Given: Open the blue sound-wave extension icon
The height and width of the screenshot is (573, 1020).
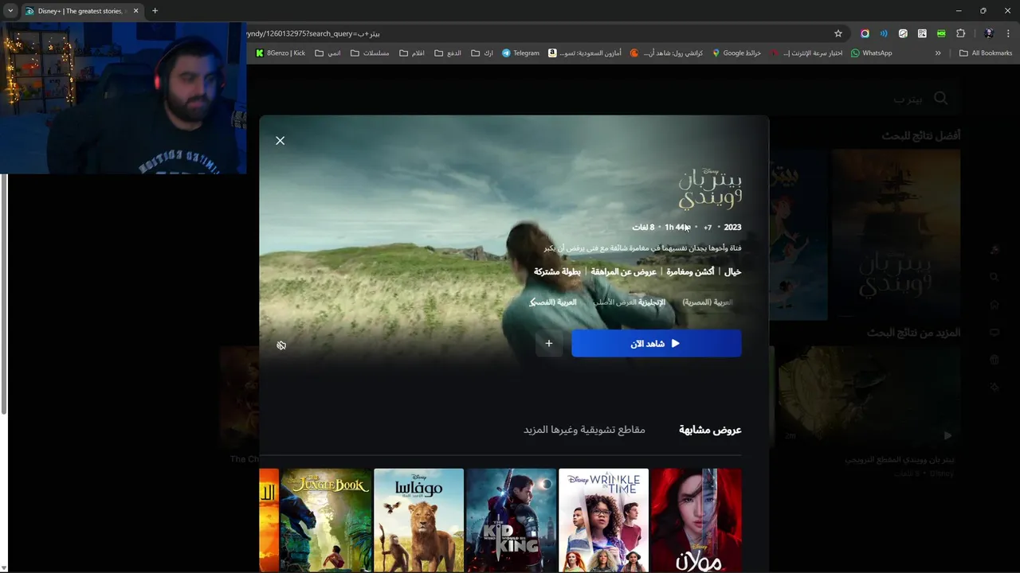Looking at the screenshot, I should point(884,33).
